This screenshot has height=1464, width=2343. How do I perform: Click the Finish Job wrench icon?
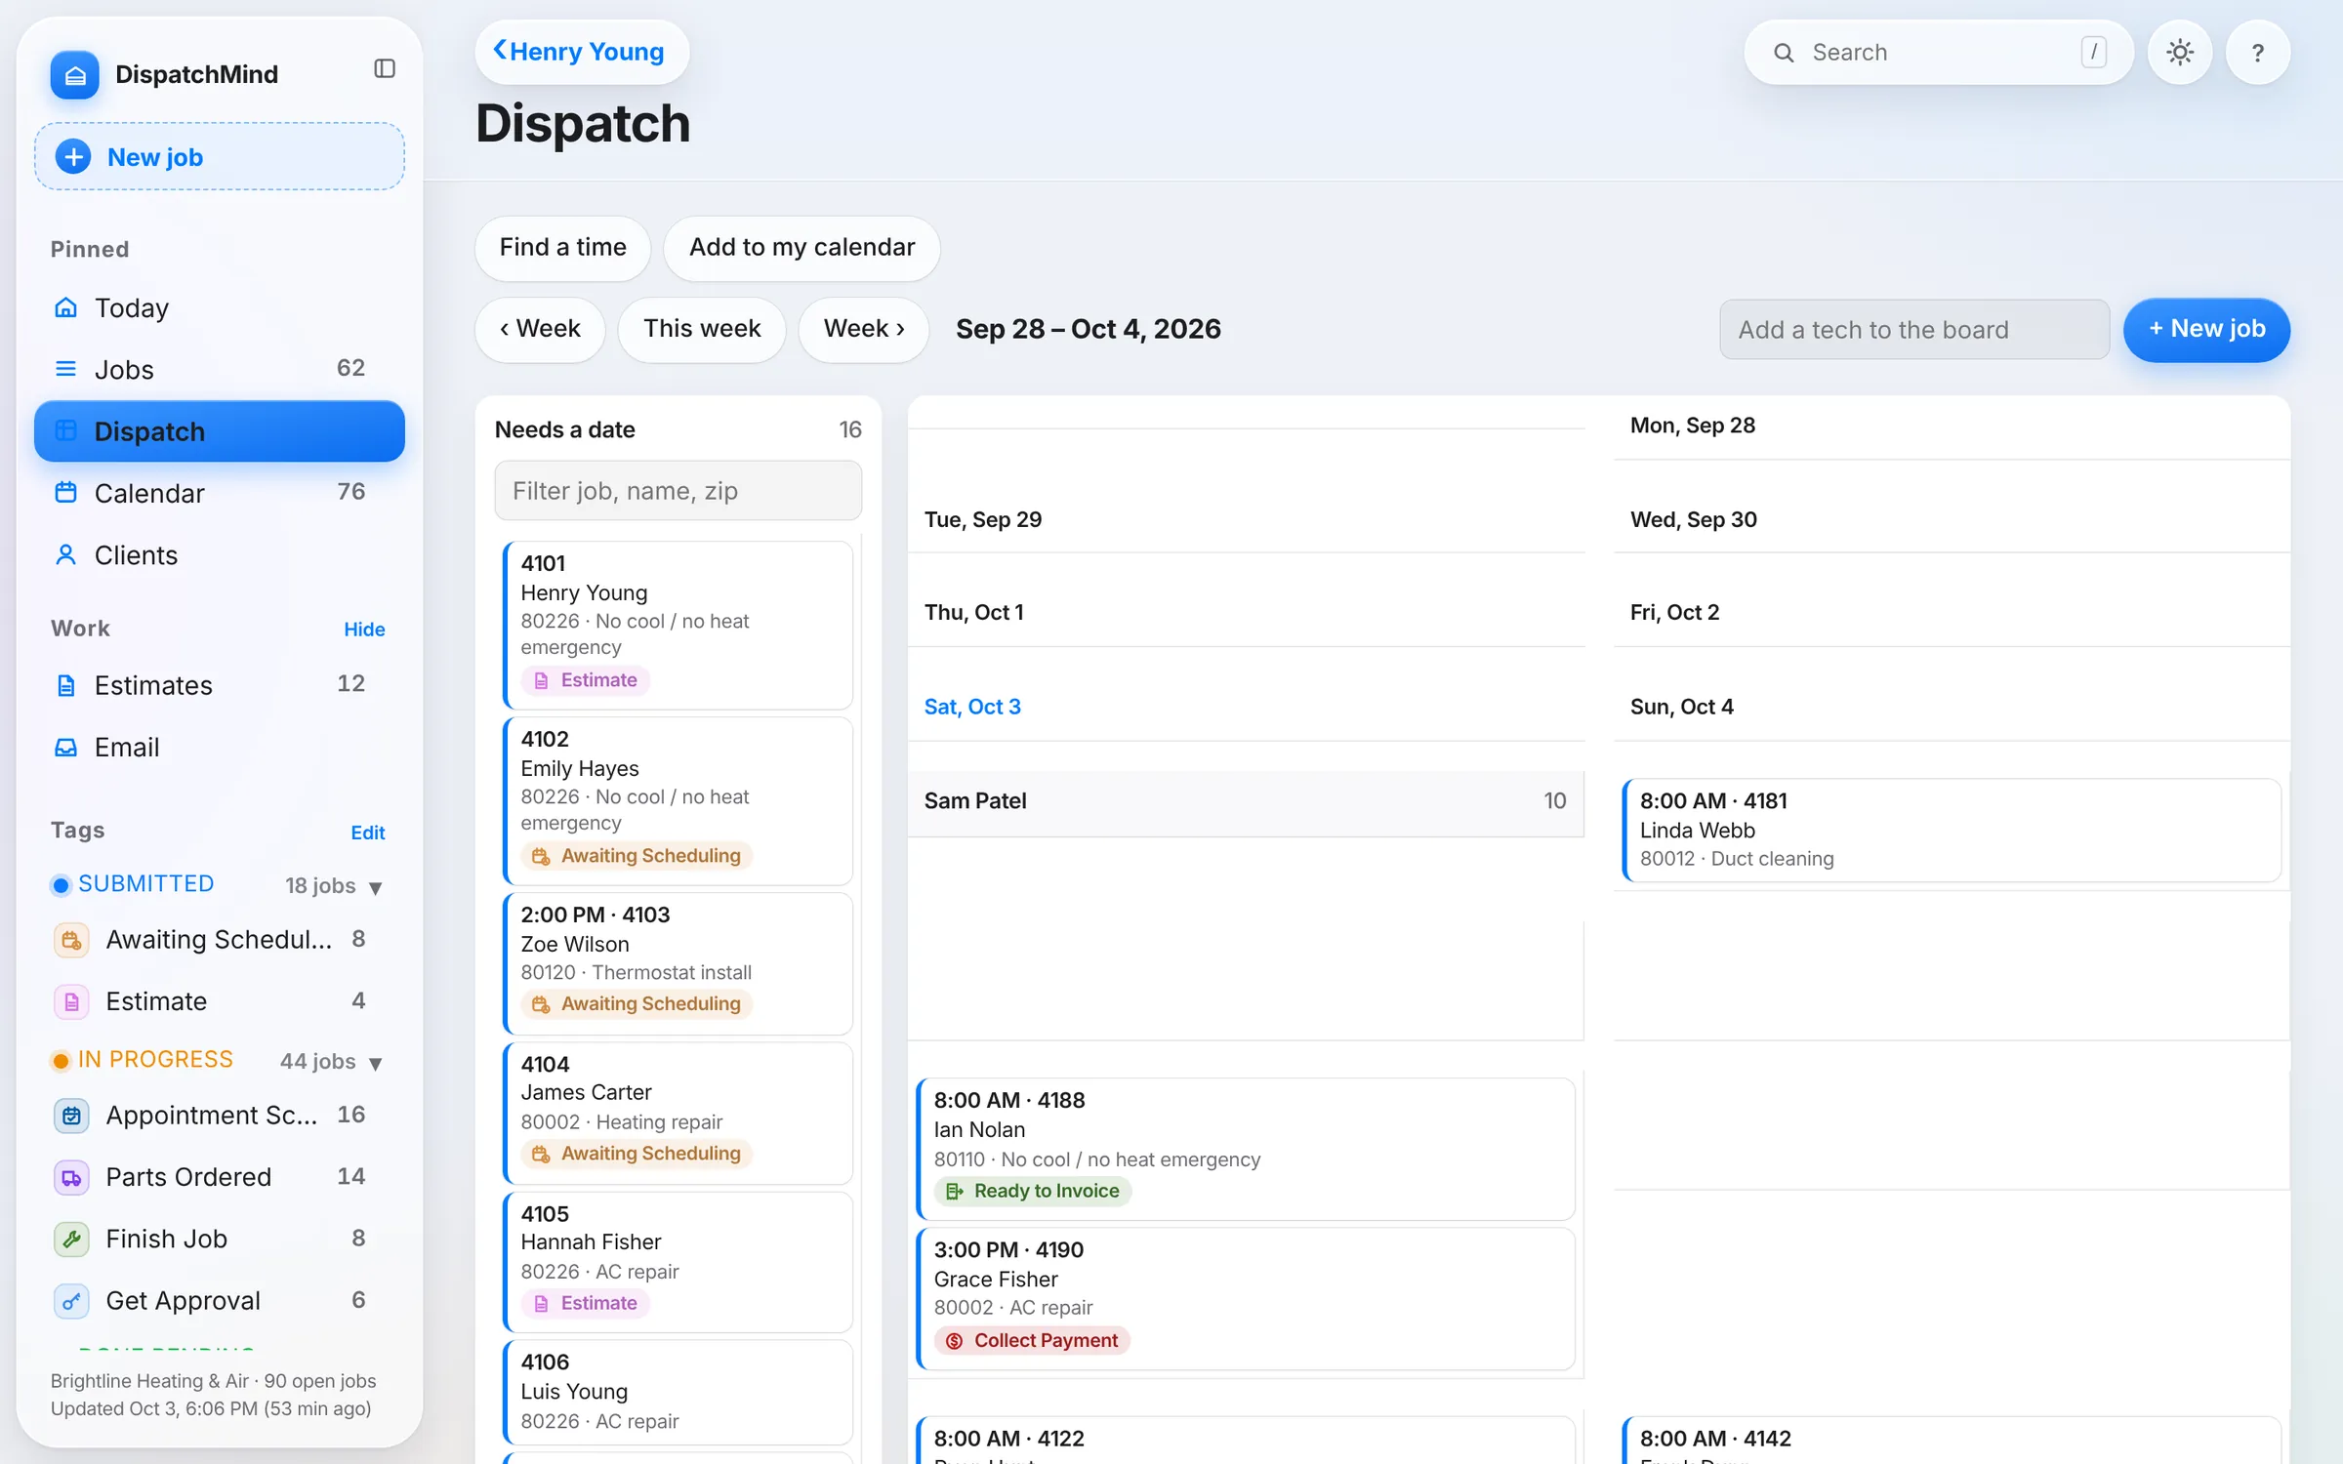coord(71,1240)
